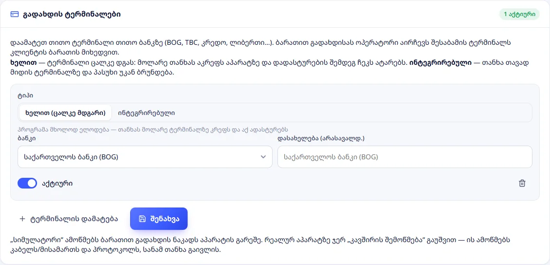Viewport: 550px width, 265px height.
Task: Click the ბანკი field label
Action: tap(26, 138)
